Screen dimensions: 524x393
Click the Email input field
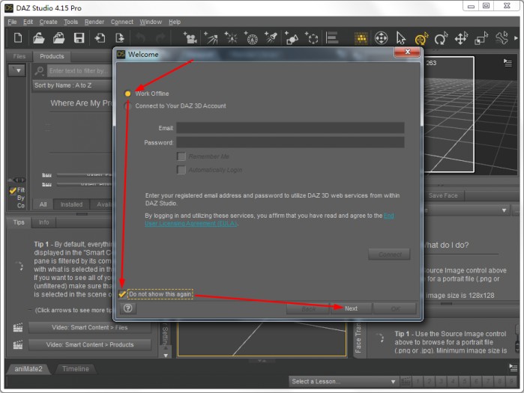coord(290,128)
